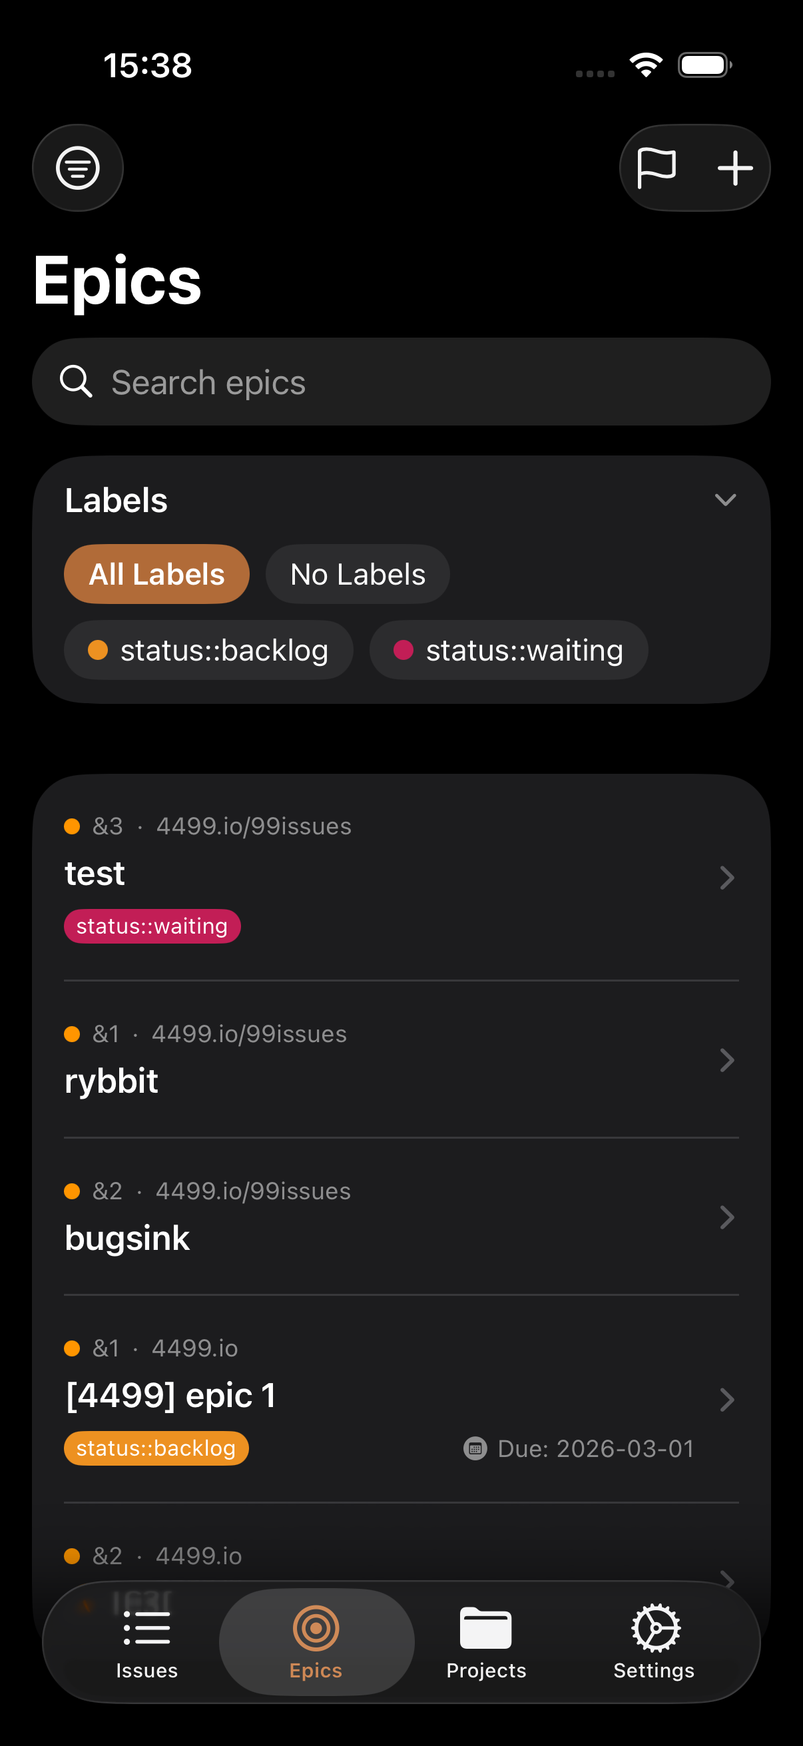Collapse the Labels section chevron
The image size is (803, 1746).
[x=726, y=500]
